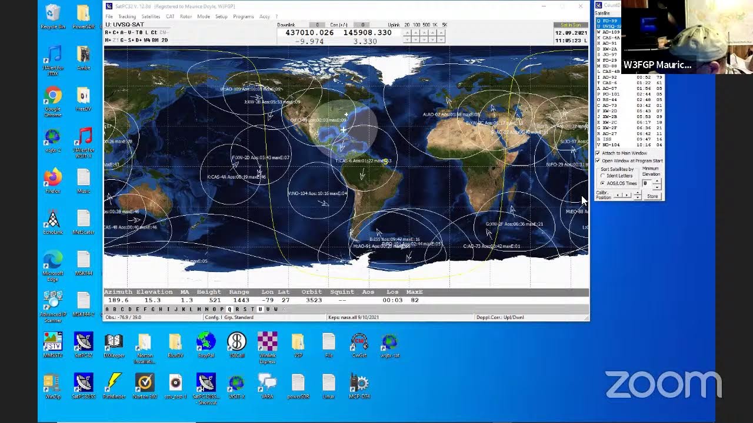Open the Rotor menu
This screenshot has width=753, height=423.
point(186,16)
